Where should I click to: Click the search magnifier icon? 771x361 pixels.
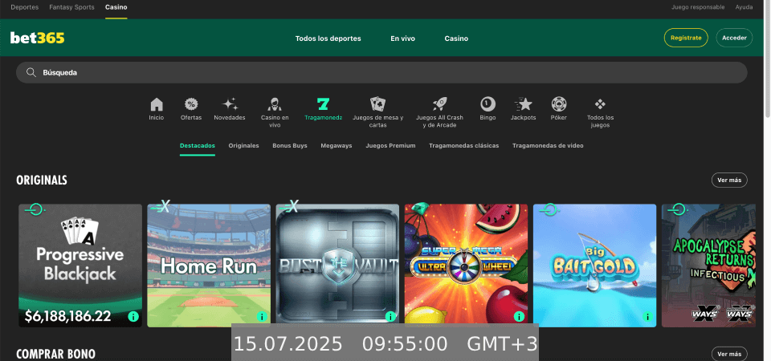point(31,73)
